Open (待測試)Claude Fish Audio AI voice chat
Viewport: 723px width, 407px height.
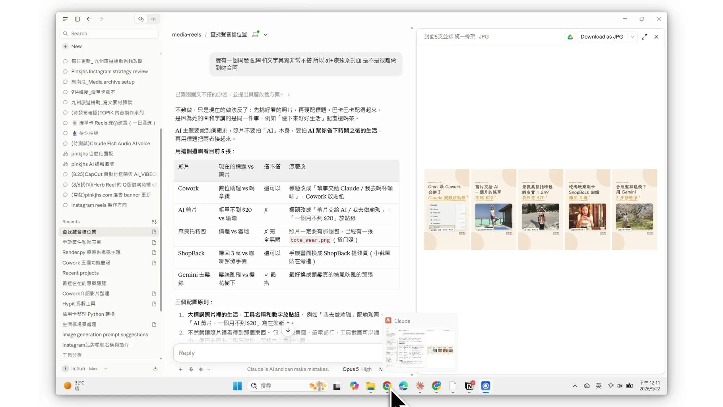pos(110,144)
